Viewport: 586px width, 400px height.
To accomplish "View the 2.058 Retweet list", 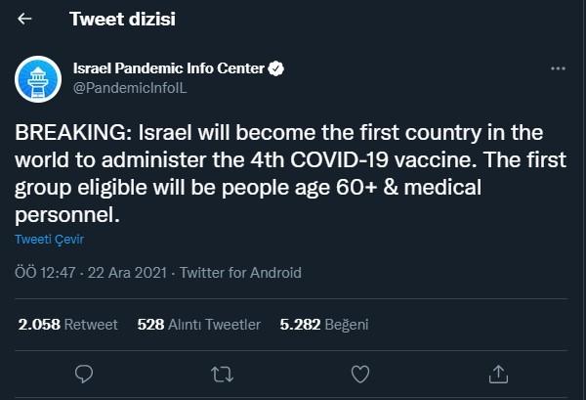I will pos(67,324).
